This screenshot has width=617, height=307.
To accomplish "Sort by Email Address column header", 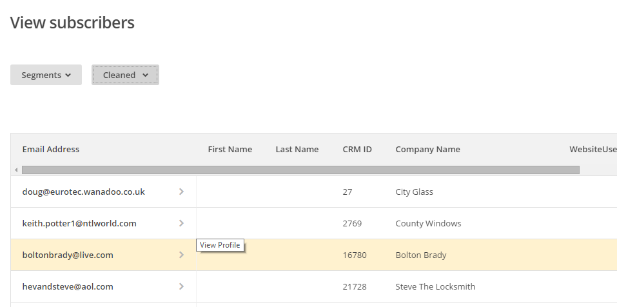I will coord(51,149).
